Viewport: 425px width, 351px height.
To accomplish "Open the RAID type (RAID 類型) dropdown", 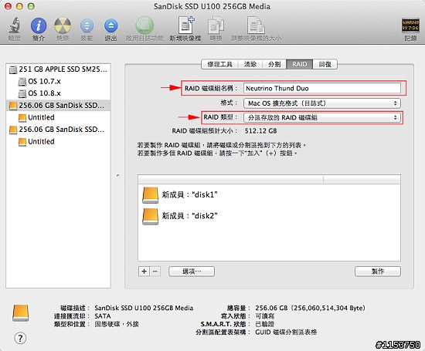I will [321, 117].
